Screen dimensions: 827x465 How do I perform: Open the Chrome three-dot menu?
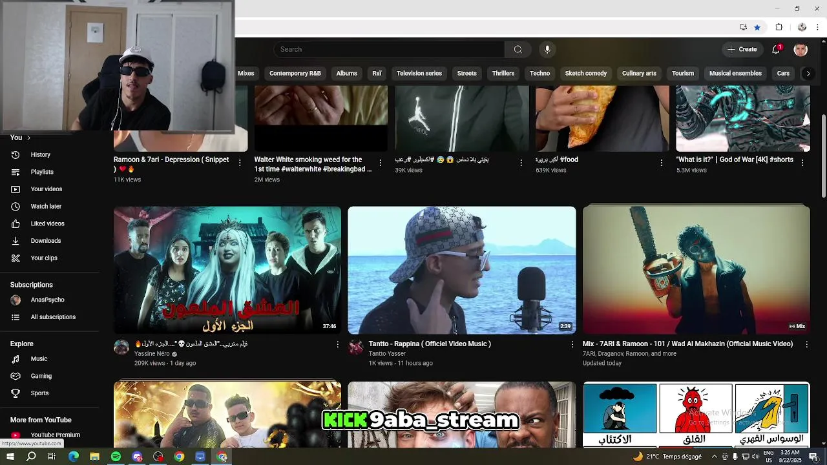click(818, 27)
